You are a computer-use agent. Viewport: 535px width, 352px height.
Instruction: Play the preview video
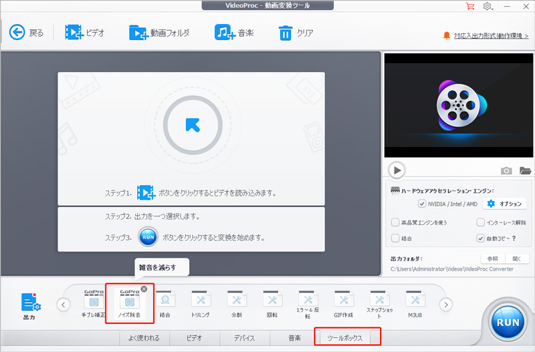397,170
